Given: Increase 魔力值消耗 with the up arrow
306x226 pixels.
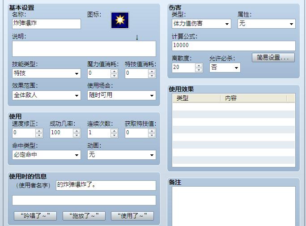Looking at the screenshot, I should 114,72.
